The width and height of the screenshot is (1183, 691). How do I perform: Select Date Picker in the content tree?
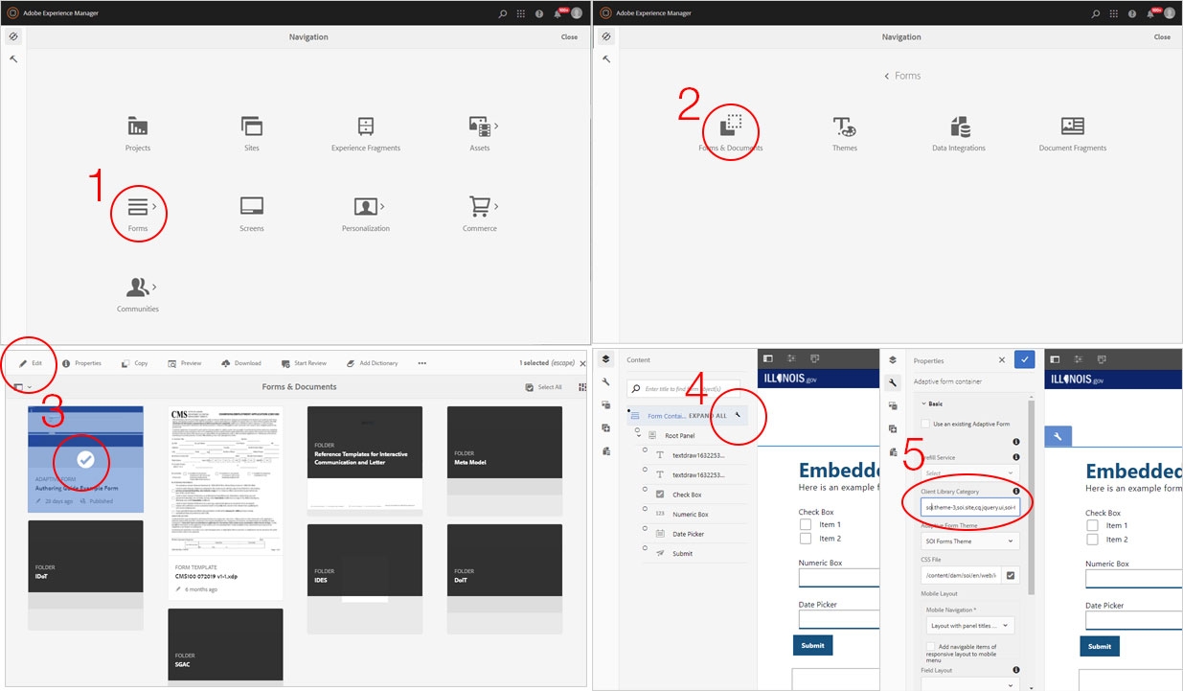689,534
